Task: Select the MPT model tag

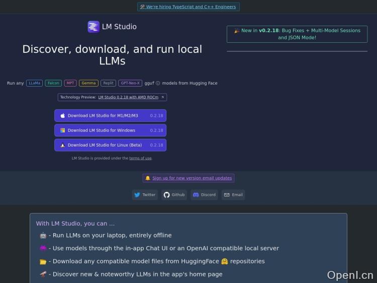Action: [x=70, y=83]
